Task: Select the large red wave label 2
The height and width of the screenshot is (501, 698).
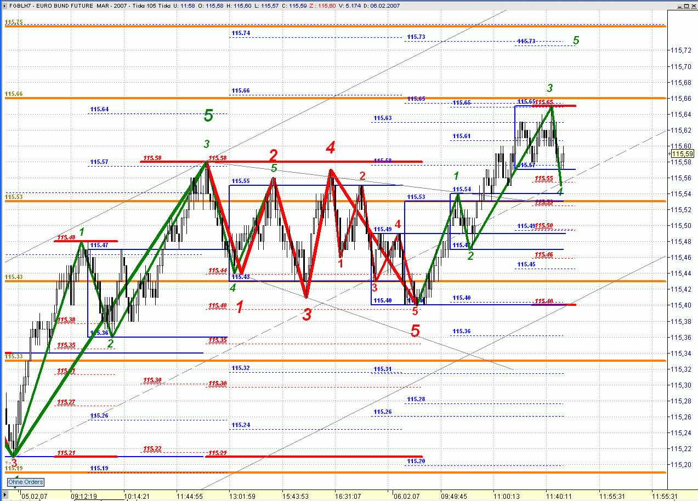Action: (x=274, y=155)
